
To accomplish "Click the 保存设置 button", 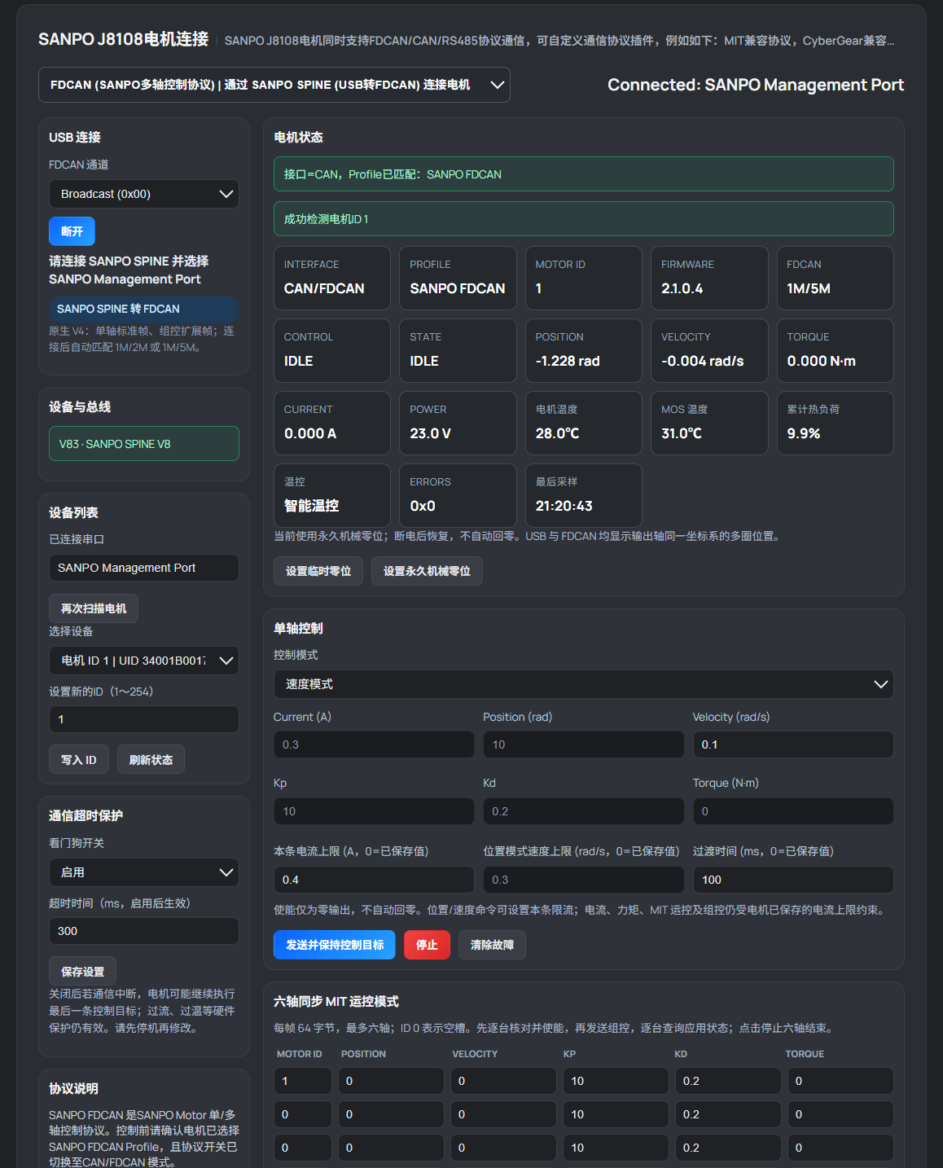I will point(82,972).
